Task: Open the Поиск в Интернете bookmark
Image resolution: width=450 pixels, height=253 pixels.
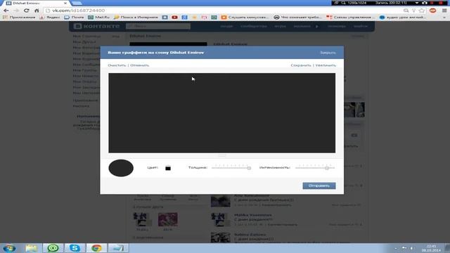Action: (136, 17)
